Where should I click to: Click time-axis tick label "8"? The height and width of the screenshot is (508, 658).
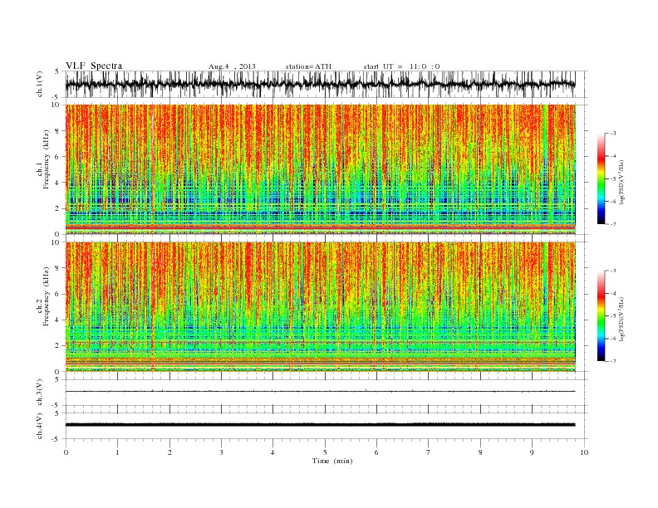(x=480, y=452)
